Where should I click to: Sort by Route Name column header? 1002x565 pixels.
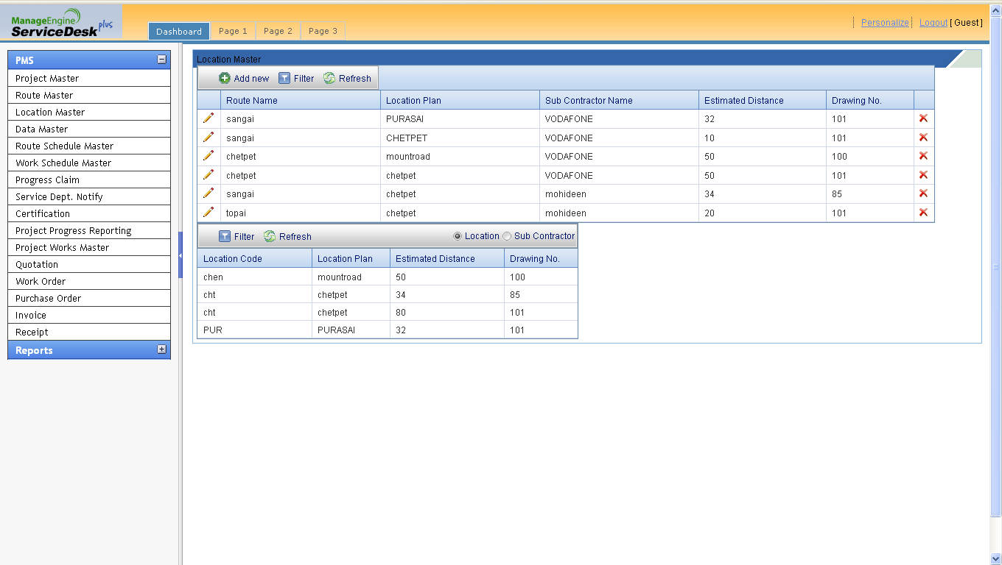tap(301, 100)
